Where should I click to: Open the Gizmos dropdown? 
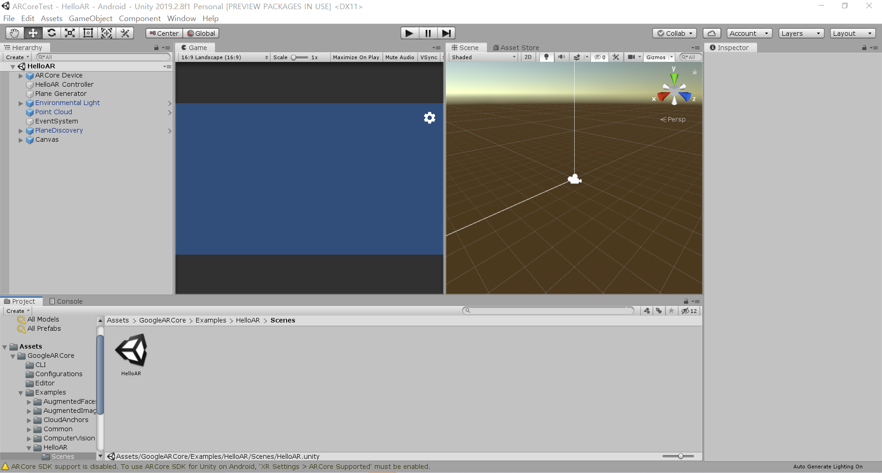pyautogui.click(x=659, y=57)
